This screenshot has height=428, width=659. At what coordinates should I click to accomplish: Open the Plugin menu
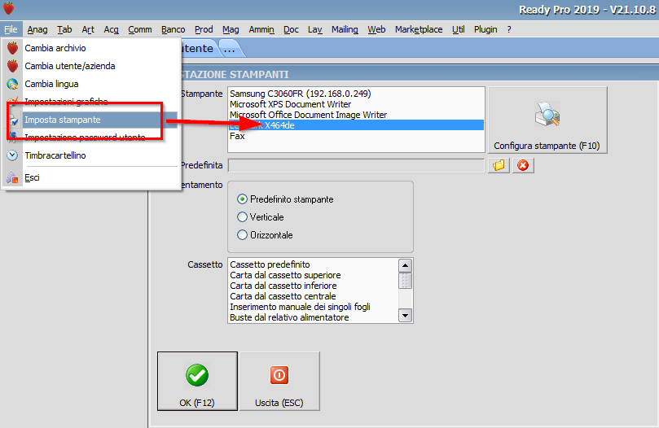(485, 29)
